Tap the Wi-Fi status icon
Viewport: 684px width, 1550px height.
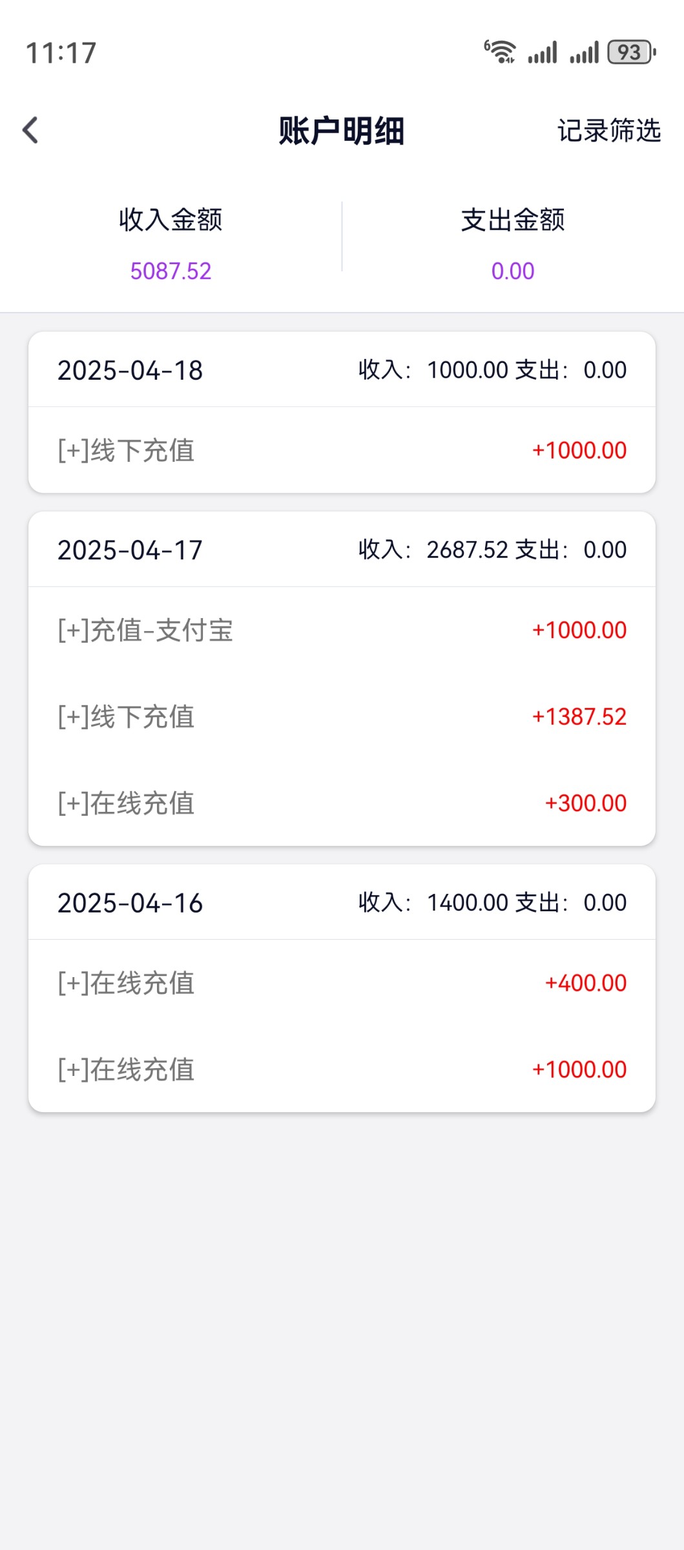(x=501, y=52)
